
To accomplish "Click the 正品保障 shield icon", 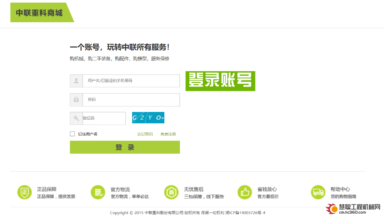I will point(25,192).
